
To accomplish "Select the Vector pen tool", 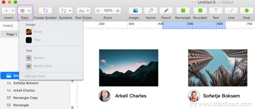I will pos(150,11).
